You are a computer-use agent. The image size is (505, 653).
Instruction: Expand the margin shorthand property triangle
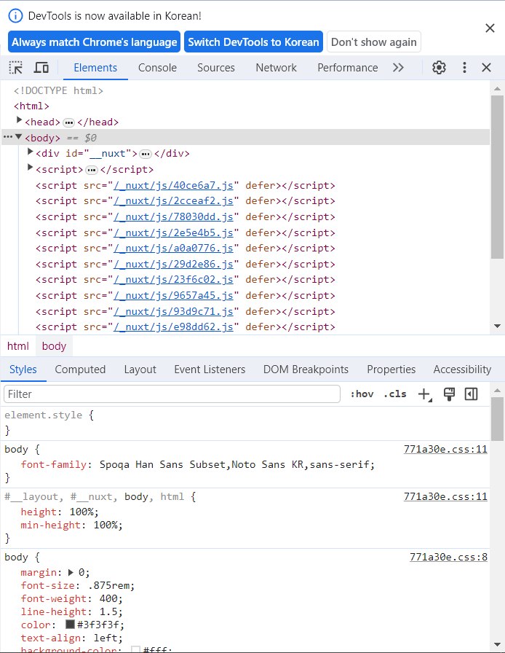tap(71, 573)
